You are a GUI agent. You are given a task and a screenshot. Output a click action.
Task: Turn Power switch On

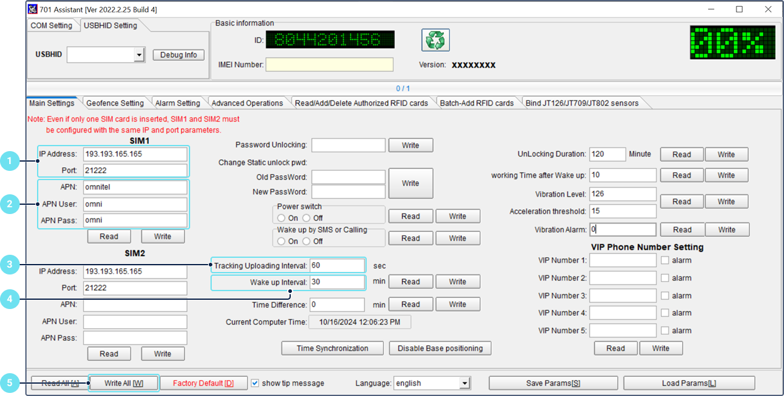pos(281,218)
